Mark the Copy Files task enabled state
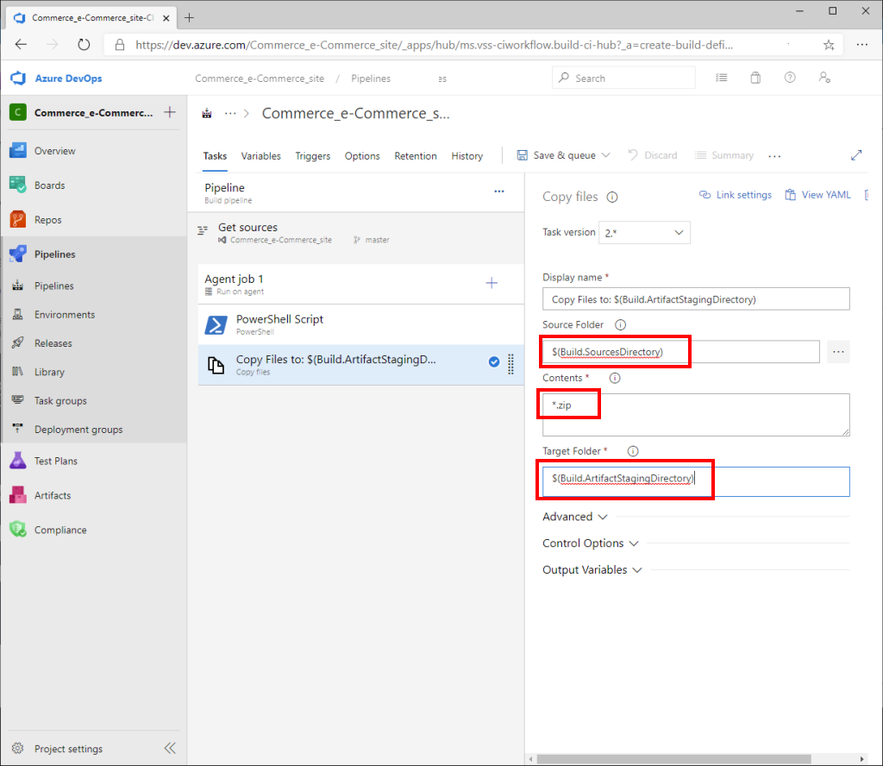 point(493,362)
